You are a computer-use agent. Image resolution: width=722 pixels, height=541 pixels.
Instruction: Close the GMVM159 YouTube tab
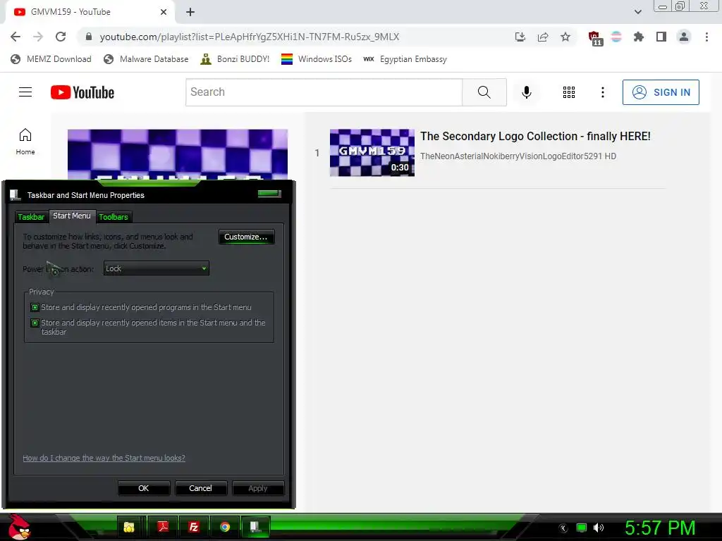(x=164, y=12)
